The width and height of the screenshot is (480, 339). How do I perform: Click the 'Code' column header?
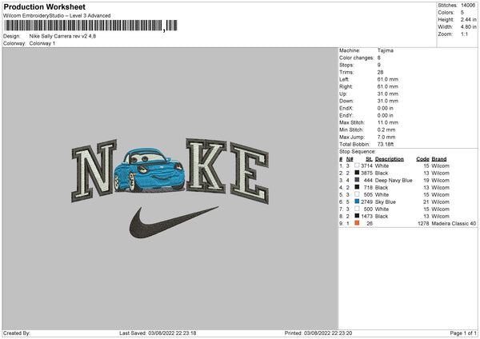click(x=422, y=159)
